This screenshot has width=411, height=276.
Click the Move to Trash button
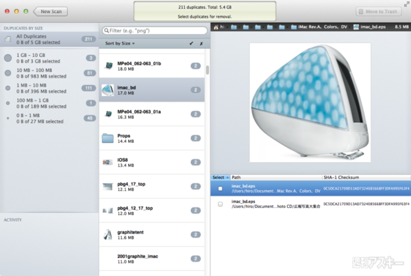378,12
